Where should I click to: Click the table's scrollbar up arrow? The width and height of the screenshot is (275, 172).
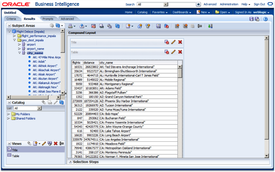click(180, 67)
